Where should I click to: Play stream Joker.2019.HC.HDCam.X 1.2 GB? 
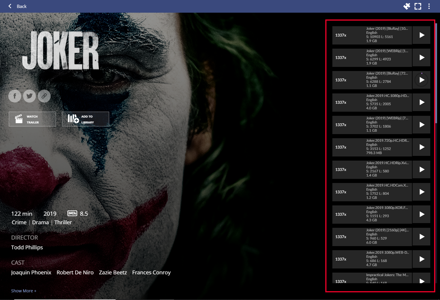click(x=421, y=192)
